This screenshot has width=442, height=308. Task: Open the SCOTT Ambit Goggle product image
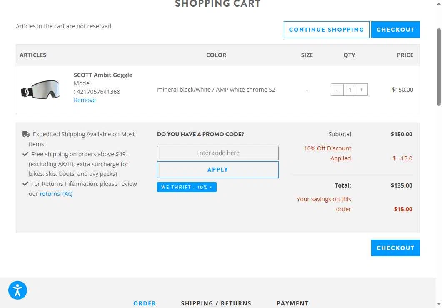pos(40,90)
